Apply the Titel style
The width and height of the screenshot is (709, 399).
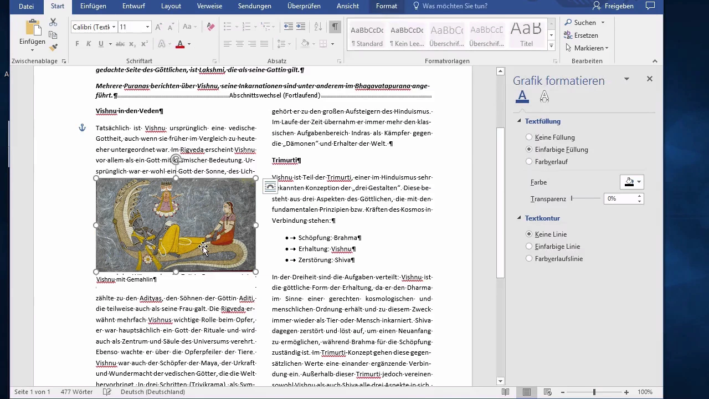(x=527, y=33)
